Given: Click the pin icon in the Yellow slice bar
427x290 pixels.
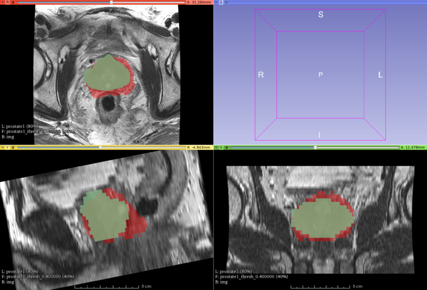Looking at the screenshot, I should click(3, 147).
